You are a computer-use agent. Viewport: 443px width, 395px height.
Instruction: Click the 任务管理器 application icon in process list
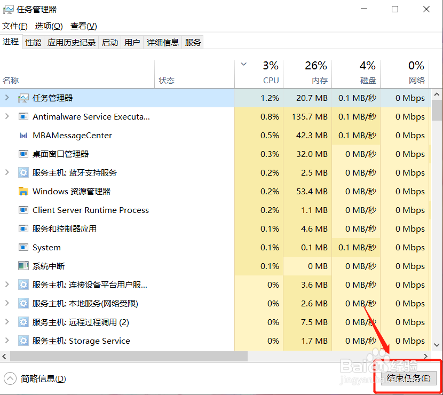(x=23, y=98)
